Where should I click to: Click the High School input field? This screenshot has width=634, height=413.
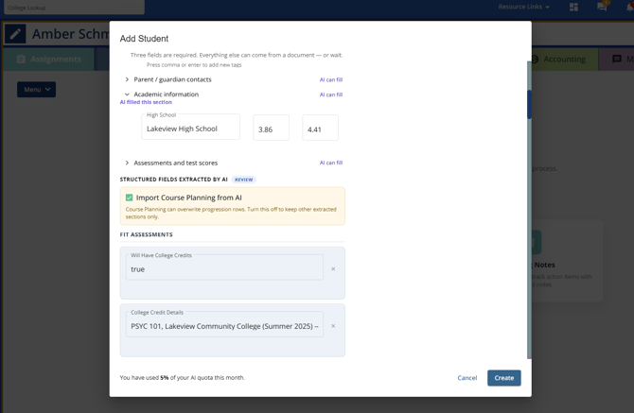(190, 127)
